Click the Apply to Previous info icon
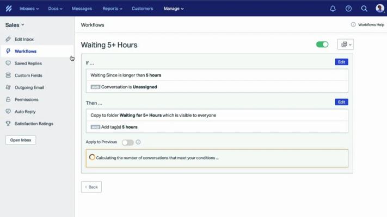The width and height of the screenshot is (387, 217). [138, 142]
